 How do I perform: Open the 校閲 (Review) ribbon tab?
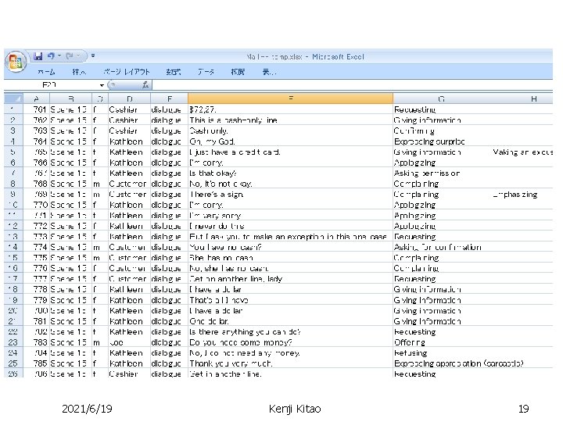tap(238, 72)
